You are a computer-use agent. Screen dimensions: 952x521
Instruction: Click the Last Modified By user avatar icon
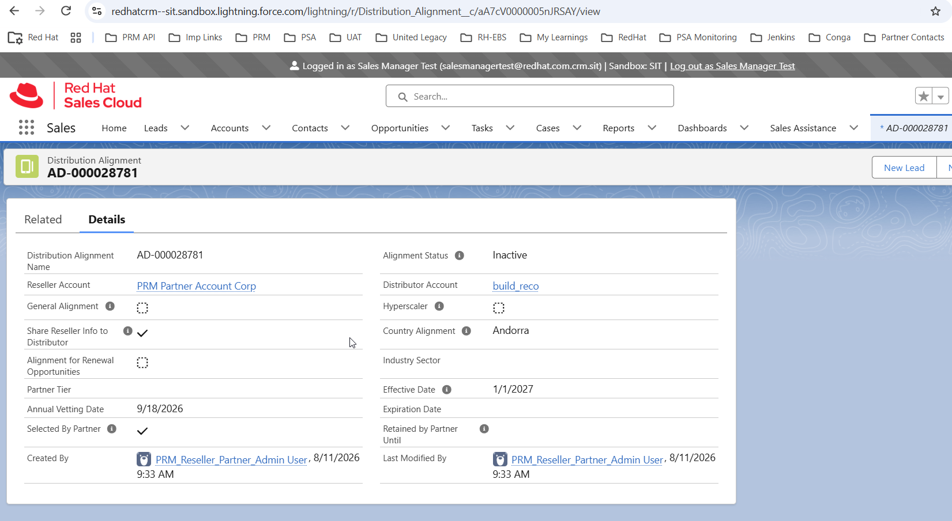(500, 459)
